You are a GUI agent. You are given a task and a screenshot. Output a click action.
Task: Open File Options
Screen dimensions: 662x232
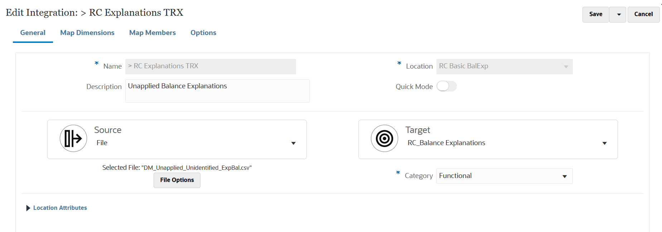(177, 180)
